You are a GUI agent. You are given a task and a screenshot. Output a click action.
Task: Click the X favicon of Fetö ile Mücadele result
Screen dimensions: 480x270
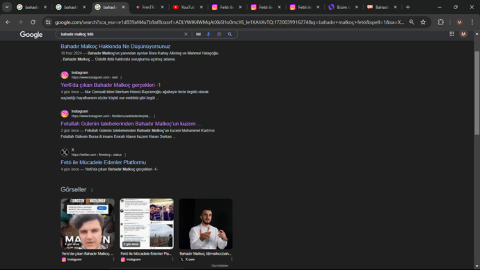coord(65,152)
